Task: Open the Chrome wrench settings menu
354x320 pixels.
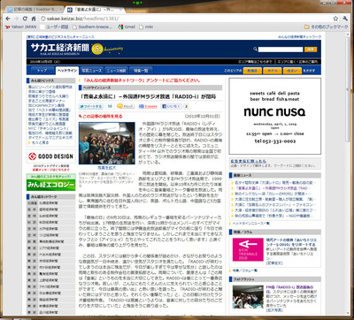Action: point(345,19)
